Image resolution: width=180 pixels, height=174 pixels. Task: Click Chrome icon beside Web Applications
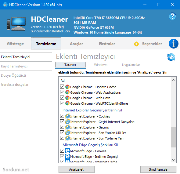pyautogui.click(x=67, y=92)
